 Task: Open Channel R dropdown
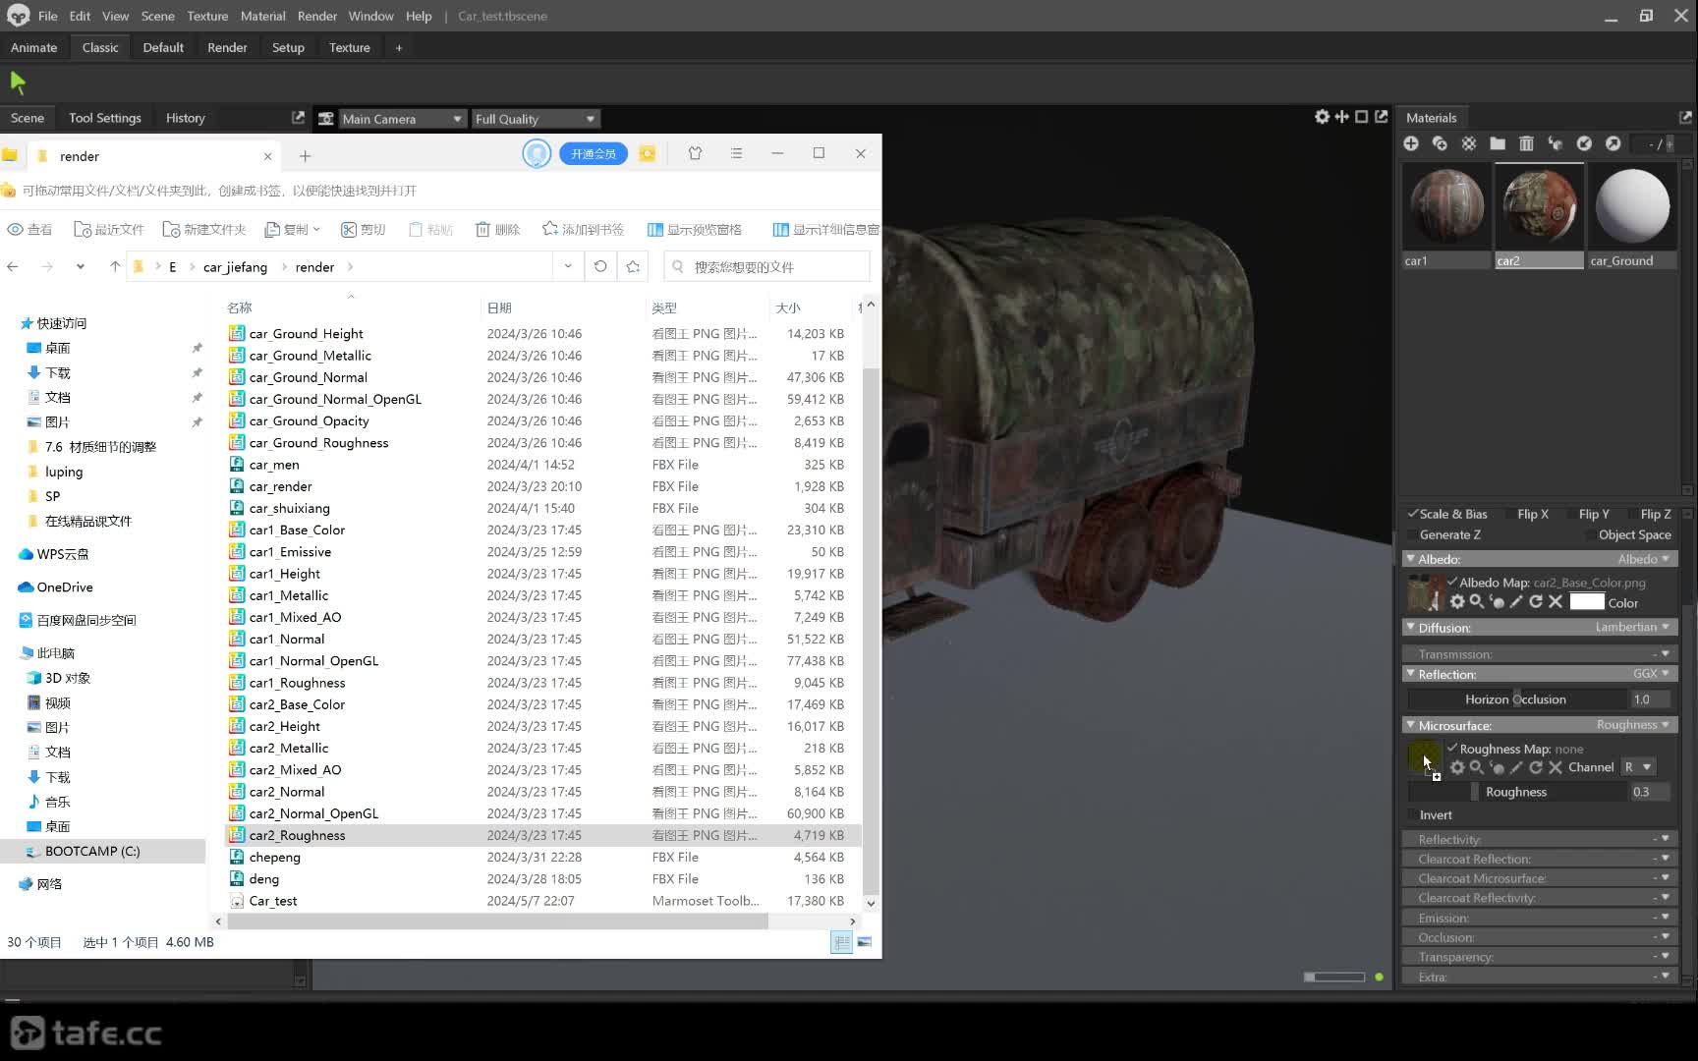pyautogui.click(x=1638, y=767)
